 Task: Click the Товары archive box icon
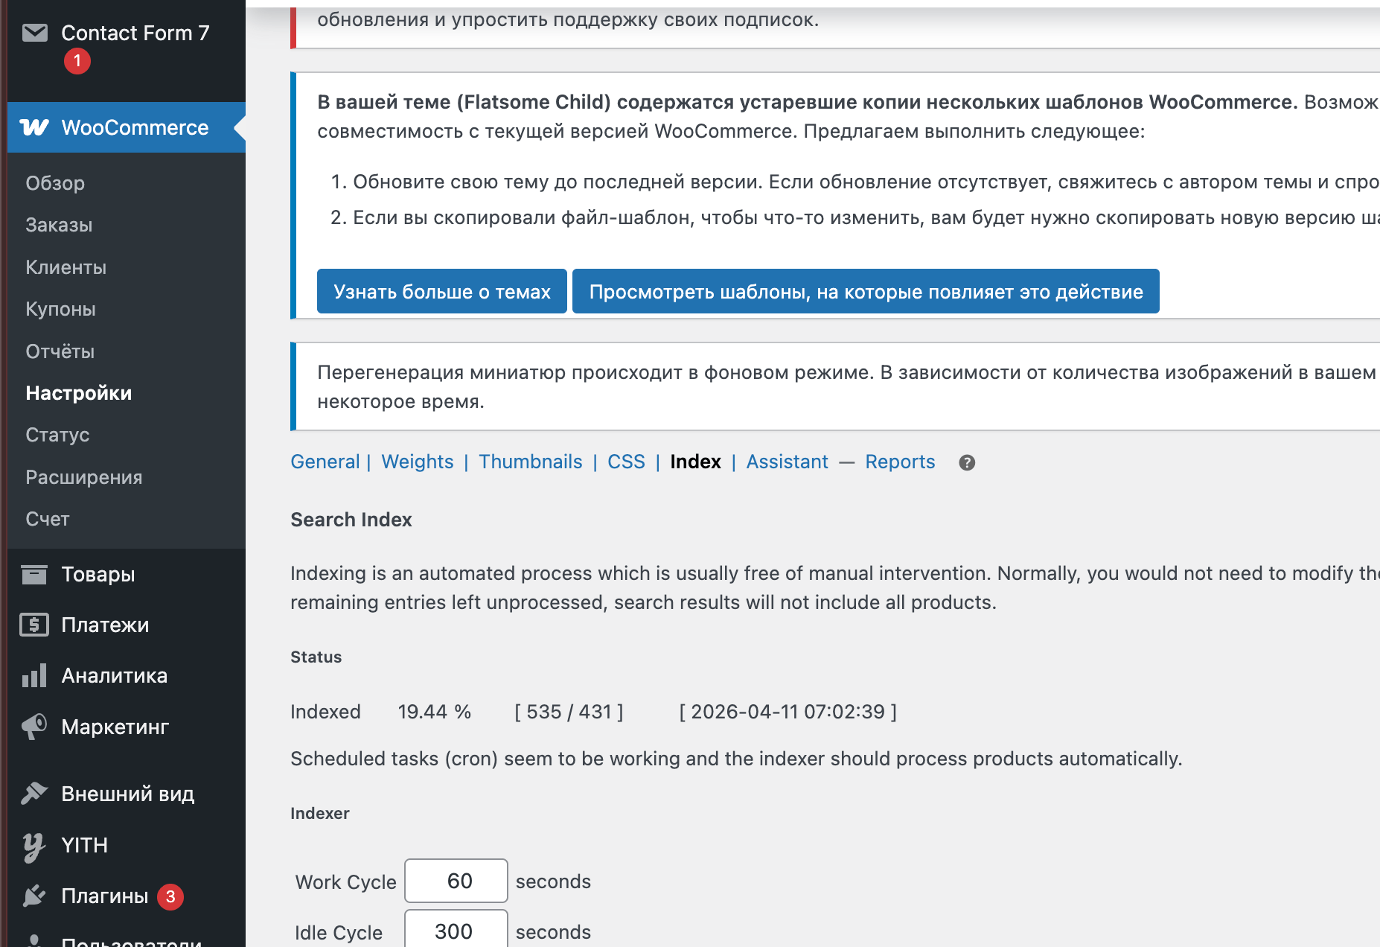tap(34, 574)
